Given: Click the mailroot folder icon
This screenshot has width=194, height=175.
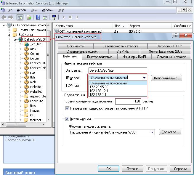Looking at the screenshot, I should (x=26, y=120).
